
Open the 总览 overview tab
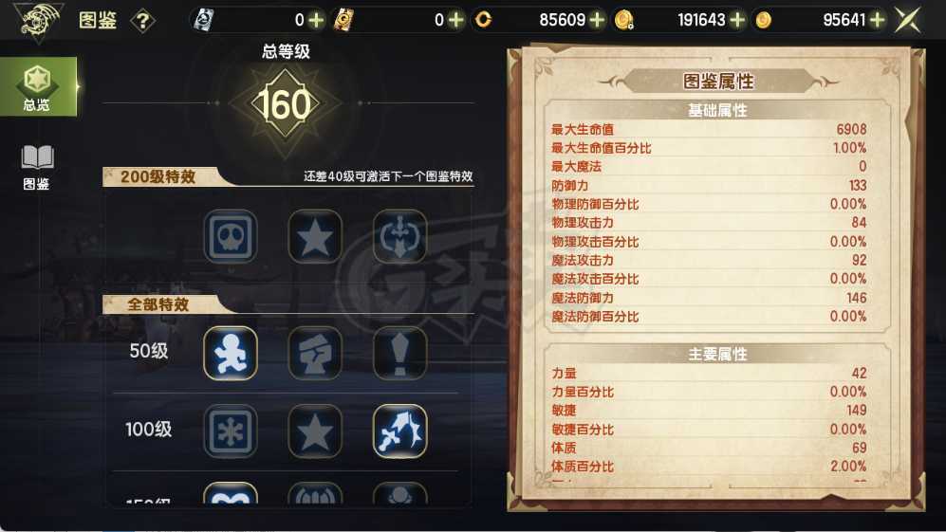coord(37,86)
